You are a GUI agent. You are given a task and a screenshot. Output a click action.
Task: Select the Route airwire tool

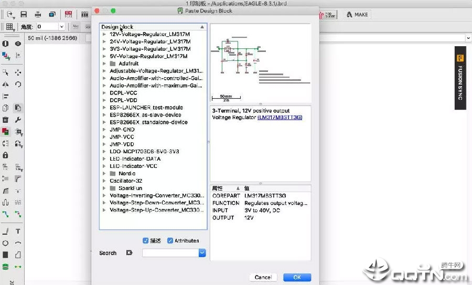[5, 214]
